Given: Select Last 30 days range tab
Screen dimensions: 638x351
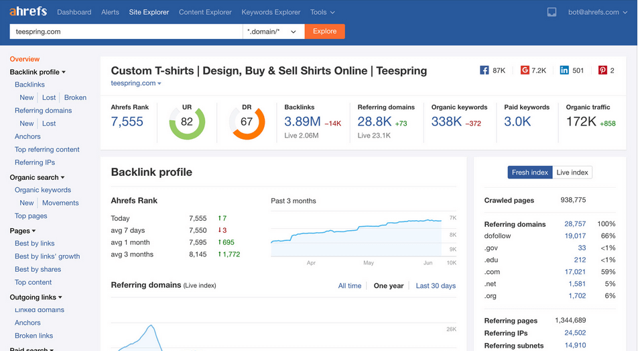Looking at the screenshot, I should click(436, 286).
